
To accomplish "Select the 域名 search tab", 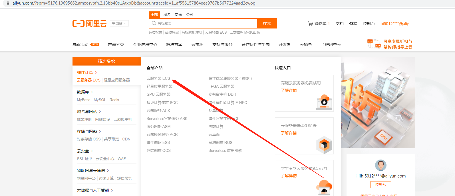I will coord(167,15).
